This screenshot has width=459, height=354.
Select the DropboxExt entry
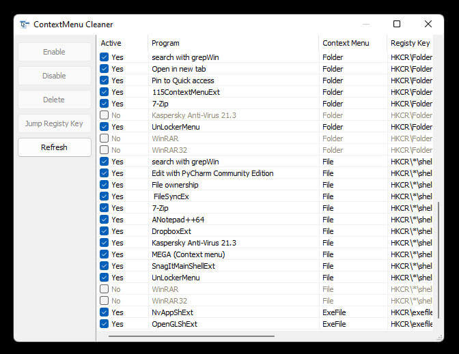click(171, 231)
